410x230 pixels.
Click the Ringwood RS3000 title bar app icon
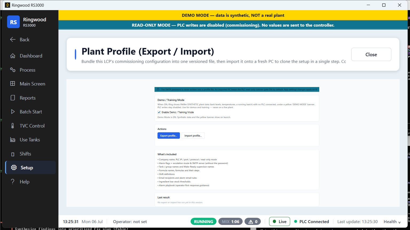pyautogui.click(x=7, y=5)
